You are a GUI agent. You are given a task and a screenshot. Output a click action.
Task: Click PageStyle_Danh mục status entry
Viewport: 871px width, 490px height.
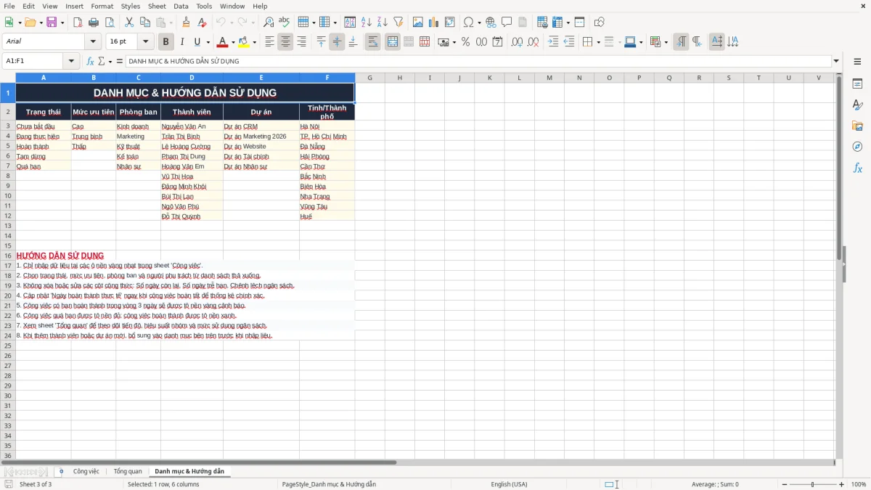tap(329, 484)
